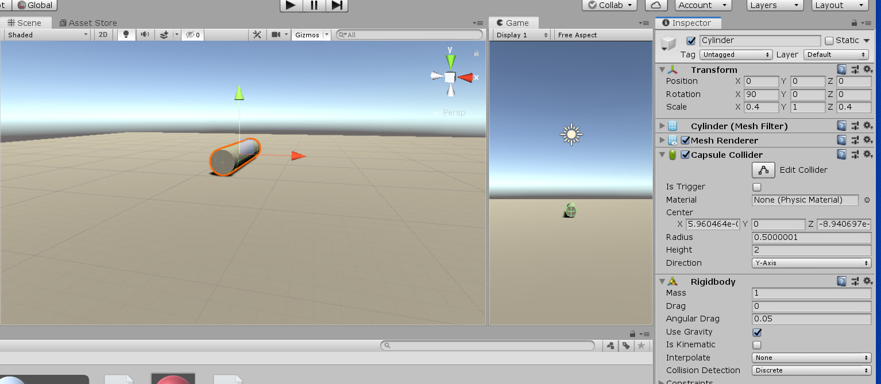Toggle scene view lighting bulb icon

tap(126, 34)
